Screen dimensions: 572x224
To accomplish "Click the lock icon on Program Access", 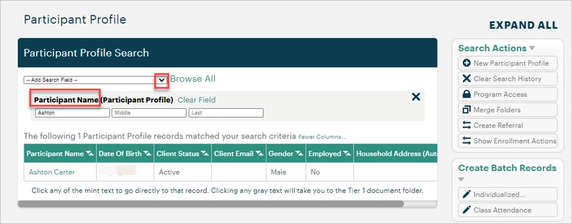I will click(x=467, y=94).
